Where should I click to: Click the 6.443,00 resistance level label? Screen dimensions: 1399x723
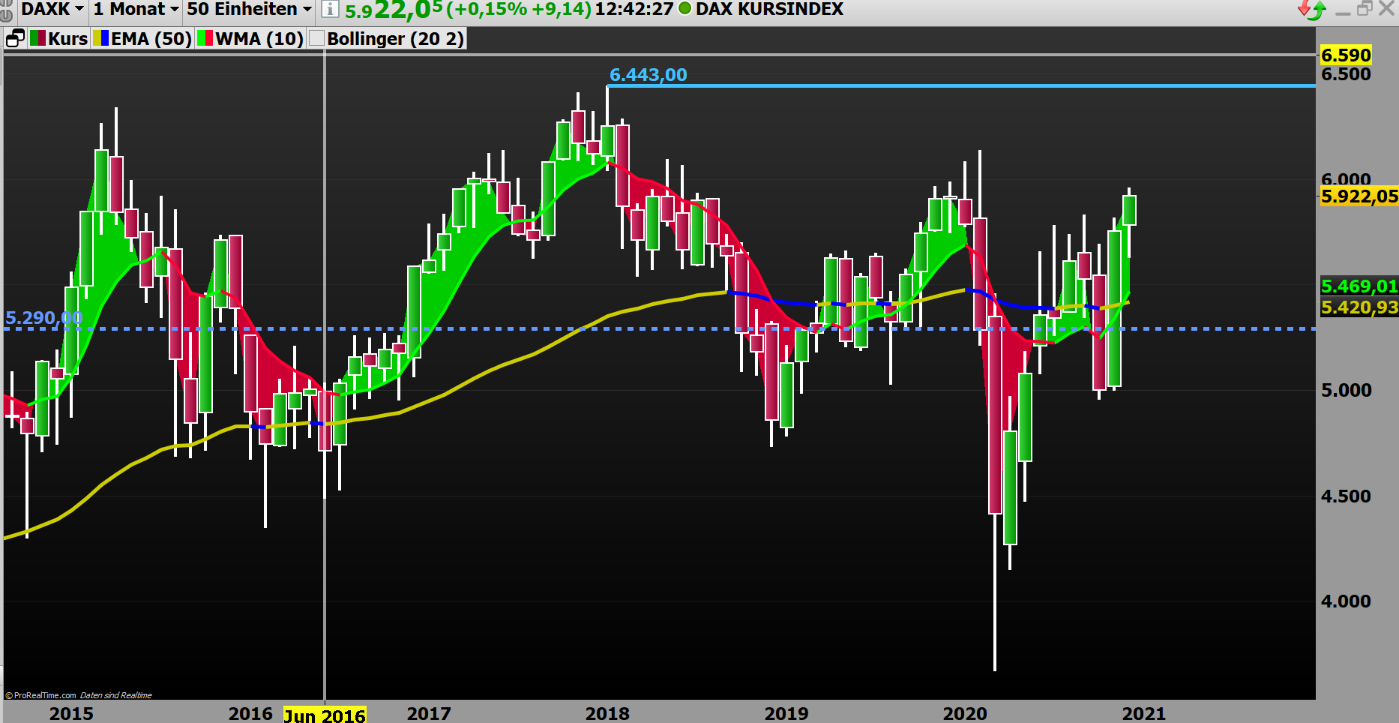pos(648,74)
